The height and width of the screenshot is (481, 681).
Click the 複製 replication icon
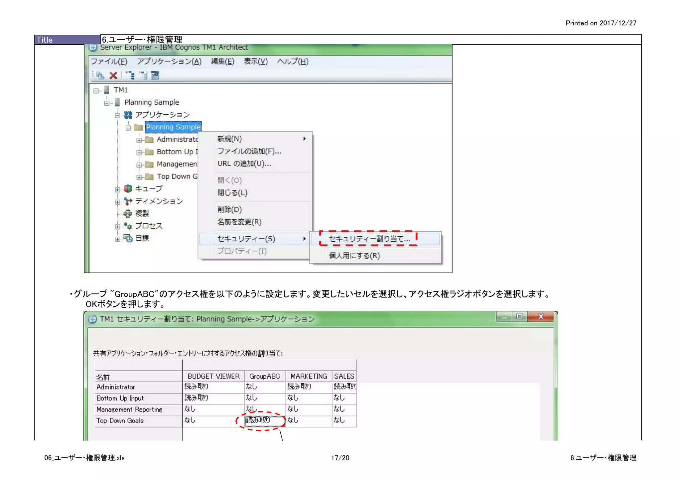coord(128,213)
